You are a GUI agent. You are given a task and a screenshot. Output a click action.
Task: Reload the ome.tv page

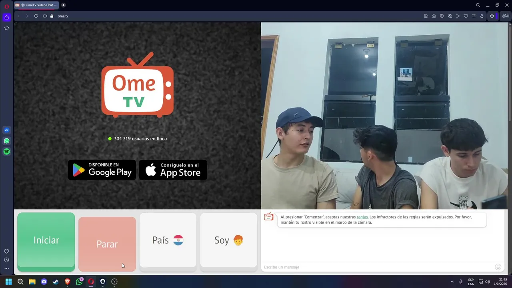coord(36,16)
